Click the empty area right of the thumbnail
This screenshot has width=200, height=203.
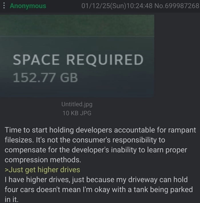177,56
